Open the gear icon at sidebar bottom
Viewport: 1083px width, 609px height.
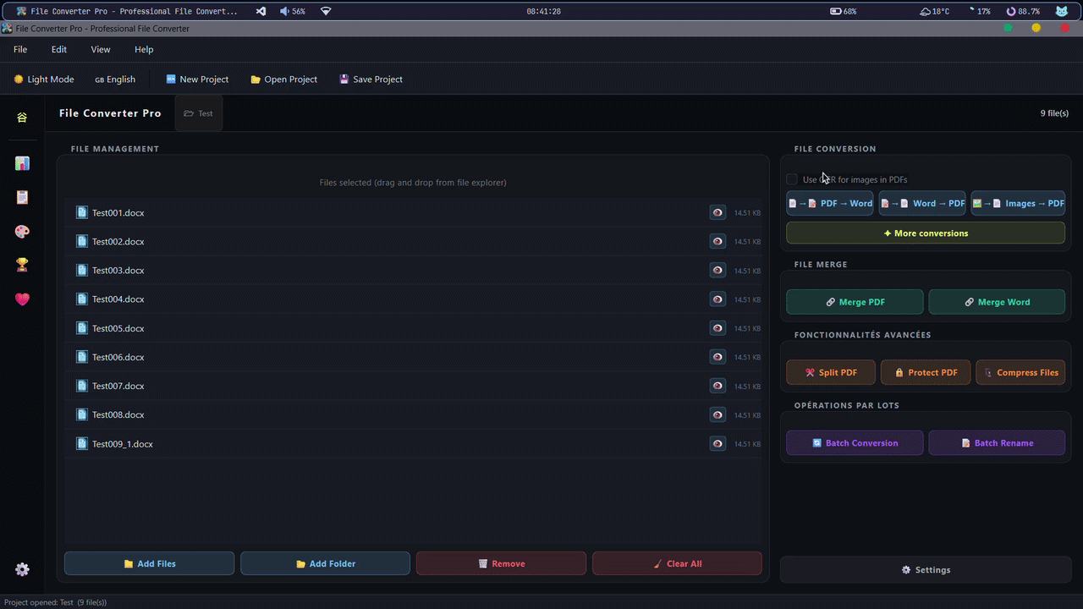22,569
